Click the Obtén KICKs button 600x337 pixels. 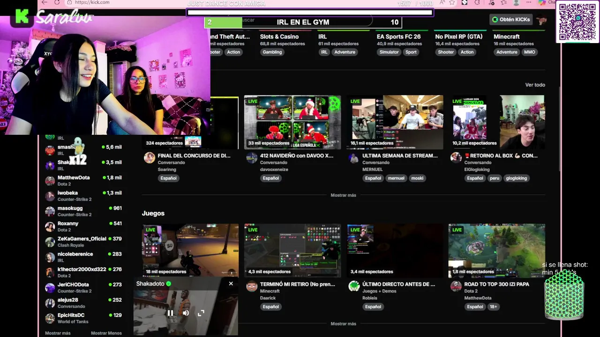tap(511, 19)
